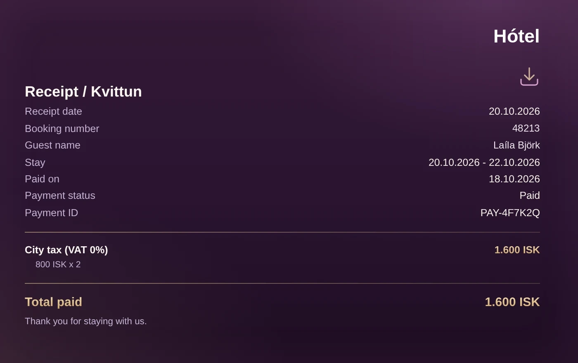Select the total paid amount 1.600 ISK
The height and width of the screenshot is (363, 578).
(x=512, y=302)
